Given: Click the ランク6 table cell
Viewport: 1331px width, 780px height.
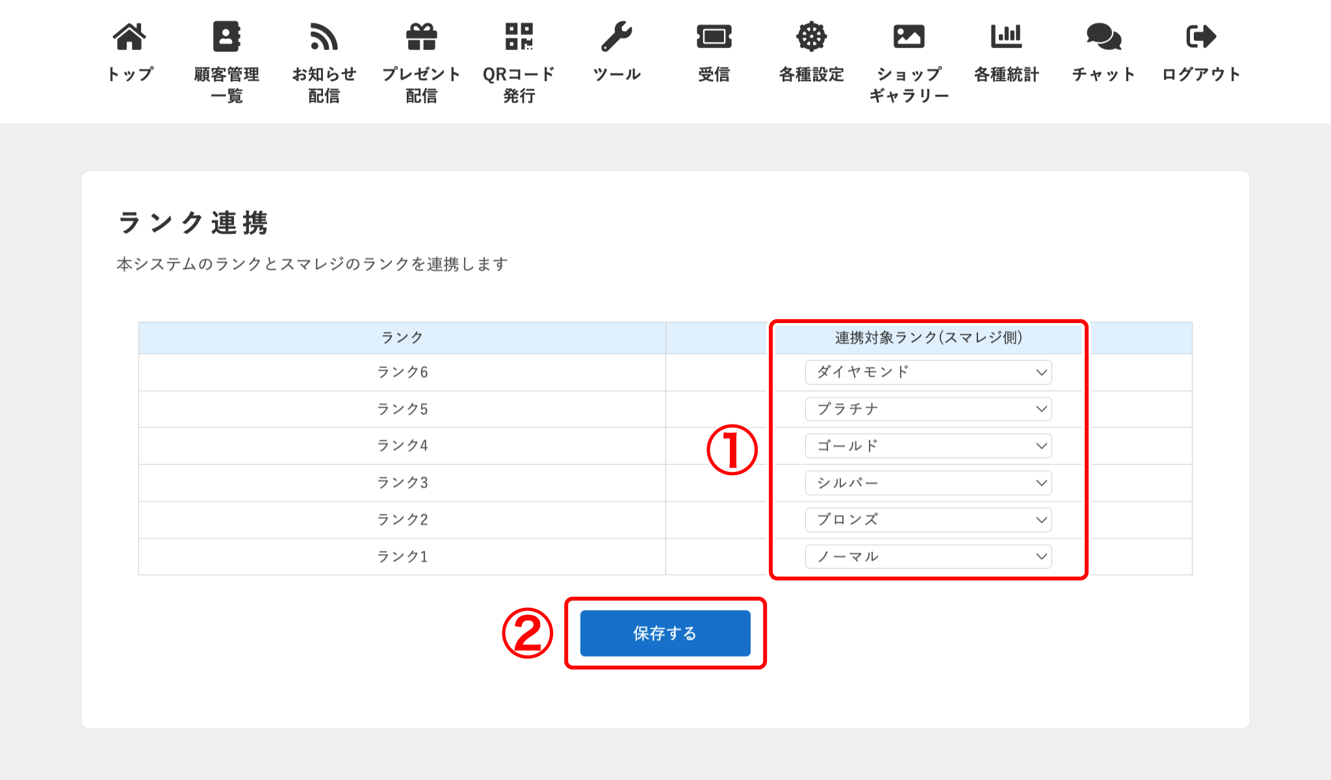Looking at the screenshot, I should 402,372.
